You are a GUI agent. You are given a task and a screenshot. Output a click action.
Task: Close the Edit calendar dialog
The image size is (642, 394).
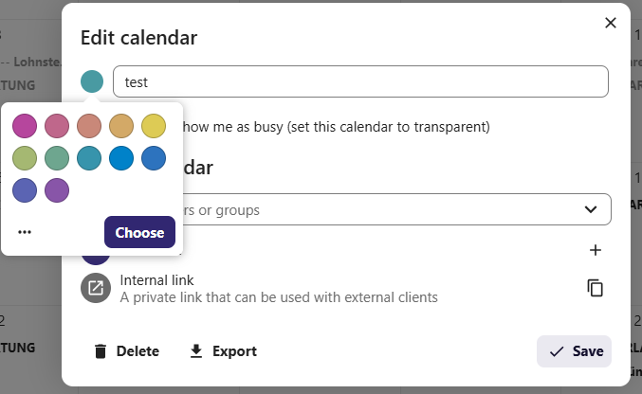point(611,23)
